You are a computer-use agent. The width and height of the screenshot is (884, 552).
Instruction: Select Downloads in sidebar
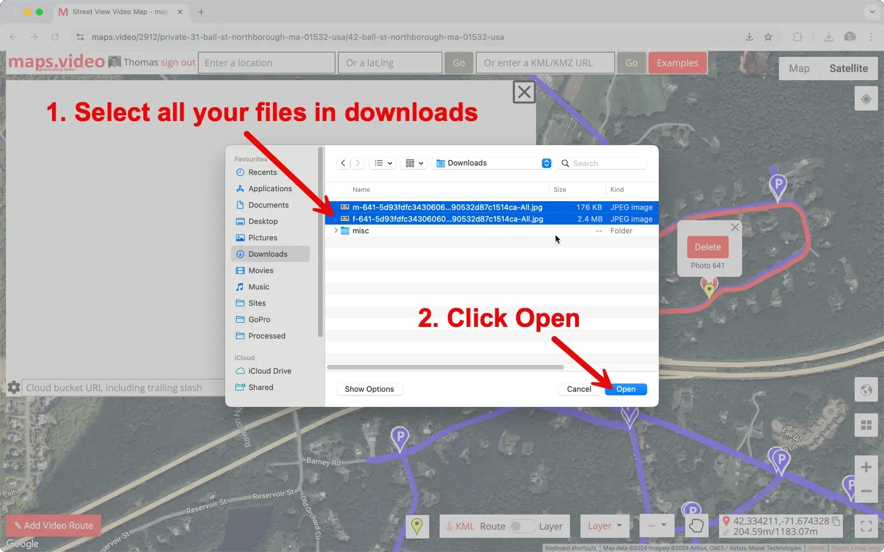pyautogui.click(x=270, y=254)
